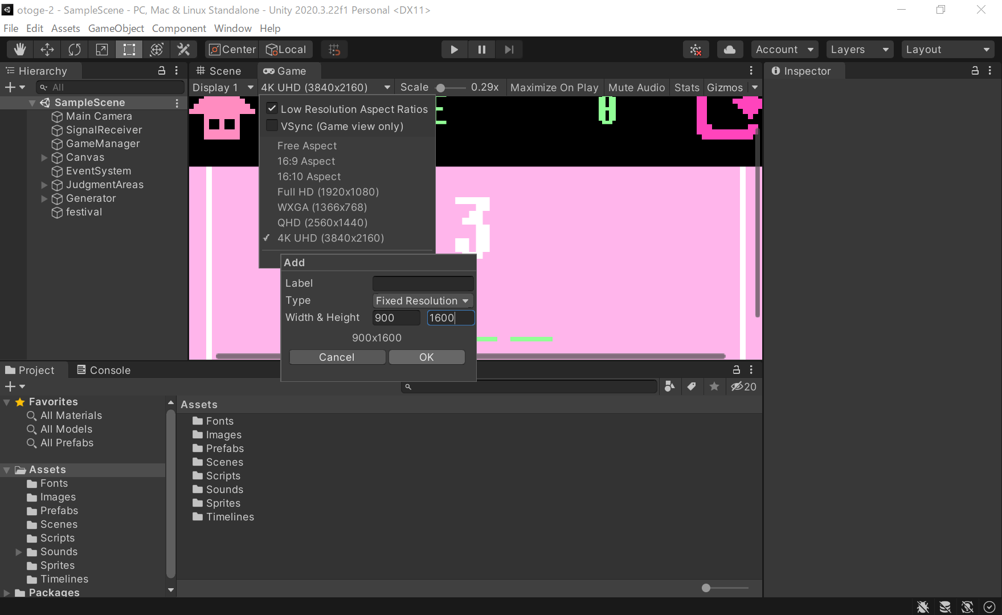The width and height of the screenshot is (1002, 615).
Task: Open Hierarchy panel options menu
Action: coord(177,71)
